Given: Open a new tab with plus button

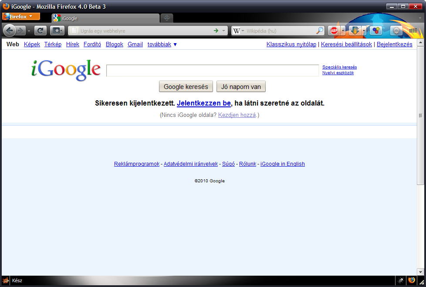Looking at the screenshot, I should click(x=167, y=18).
